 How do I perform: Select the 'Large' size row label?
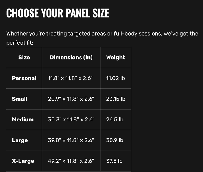point(20,140)
